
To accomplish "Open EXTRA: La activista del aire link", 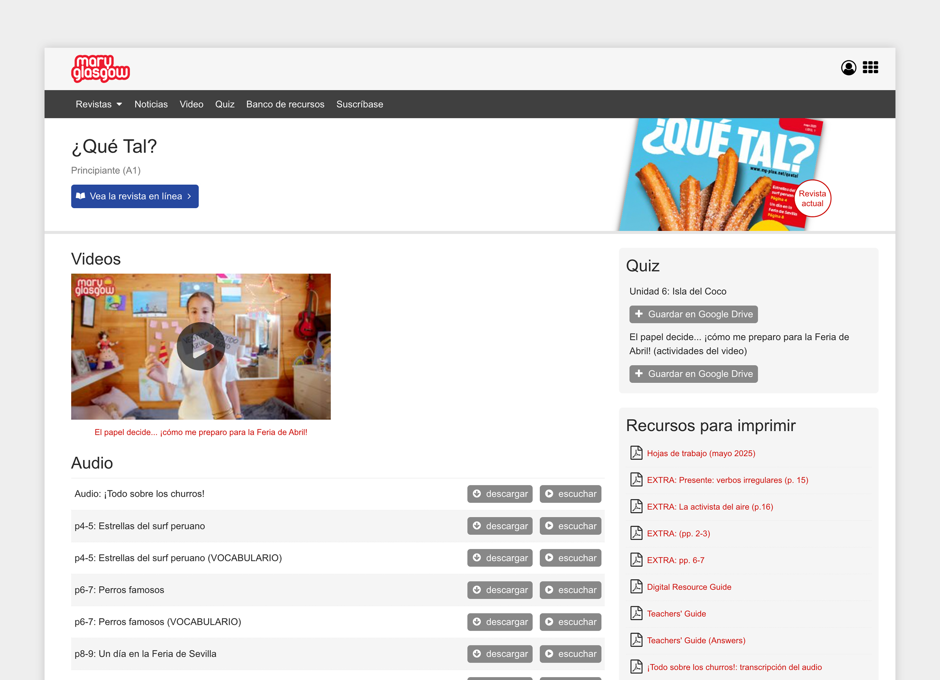I will tap(709, 507).
